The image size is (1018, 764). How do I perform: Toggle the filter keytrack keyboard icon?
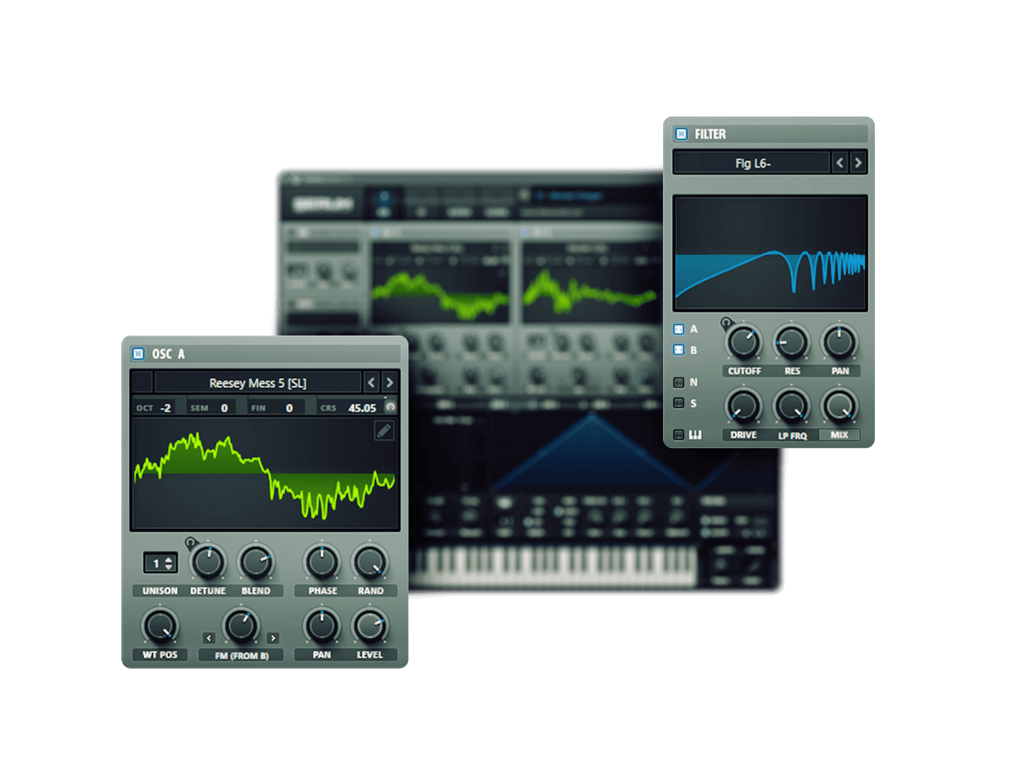pos(679,435)
